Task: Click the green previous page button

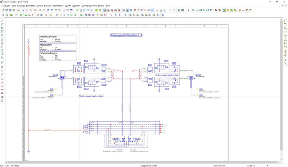Action: pos(96,10)
